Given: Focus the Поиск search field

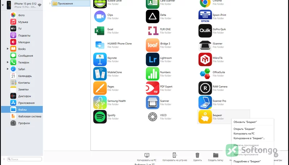Looking at the screenshot, I should [x=24, y=159].
